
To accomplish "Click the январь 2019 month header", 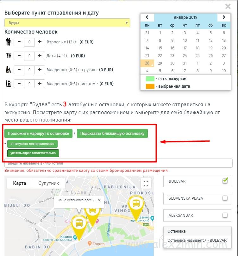I will coord(185,17).
